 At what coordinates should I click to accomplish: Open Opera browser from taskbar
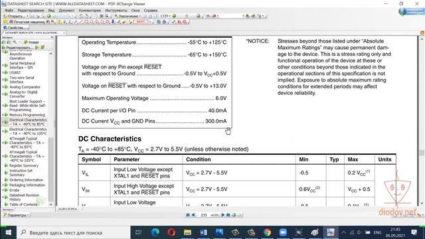(171, 232)
